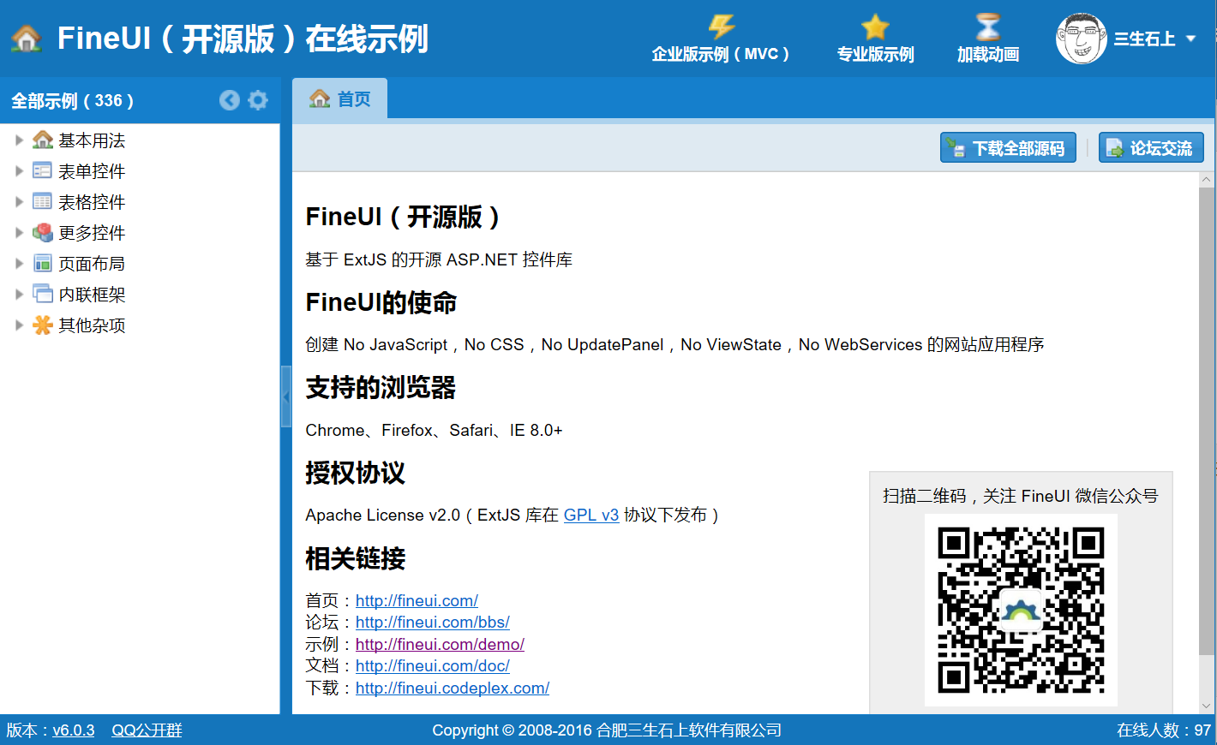Click the v6.0.3 version link in the footer

pyautogui.click(x=74, y=730)
